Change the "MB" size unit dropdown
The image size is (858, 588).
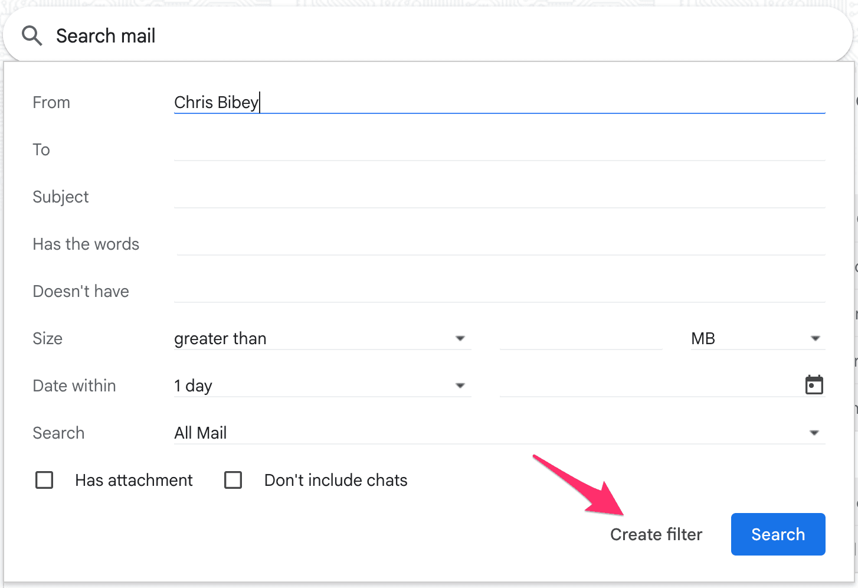click(x=757, y=338)
